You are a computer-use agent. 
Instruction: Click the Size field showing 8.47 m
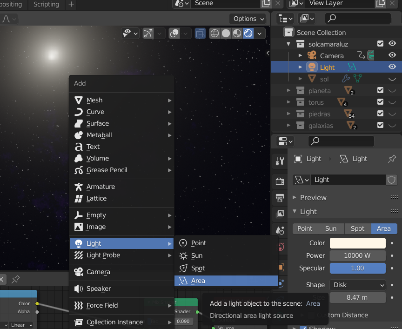358,297
